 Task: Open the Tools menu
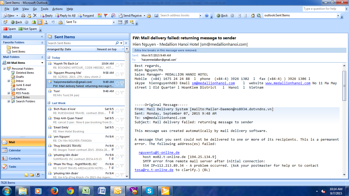tap(44, 9)
